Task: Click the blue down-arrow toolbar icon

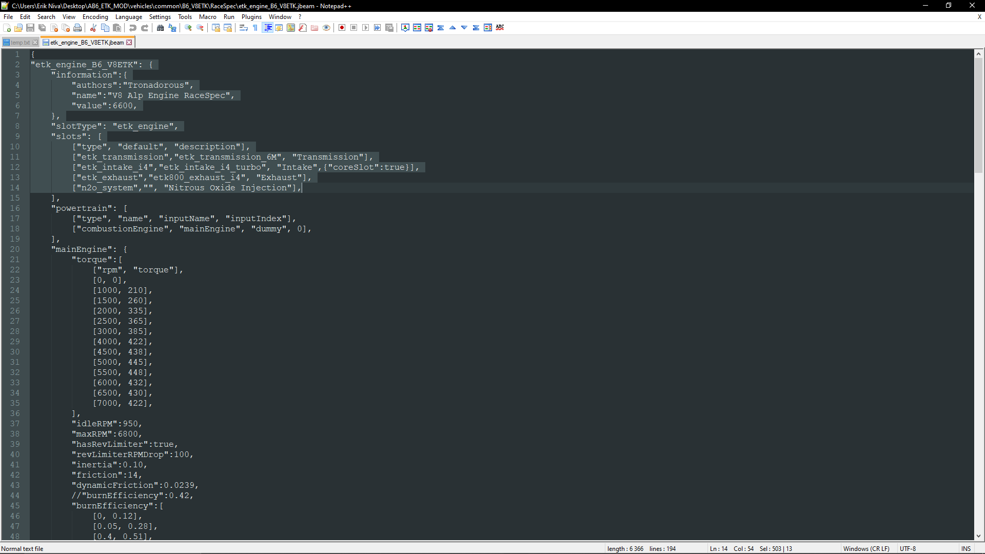Action: [x=464, y=28]
